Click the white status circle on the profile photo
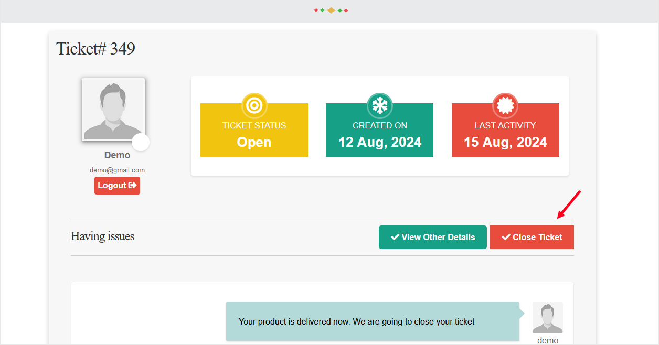 pos(141,142)
